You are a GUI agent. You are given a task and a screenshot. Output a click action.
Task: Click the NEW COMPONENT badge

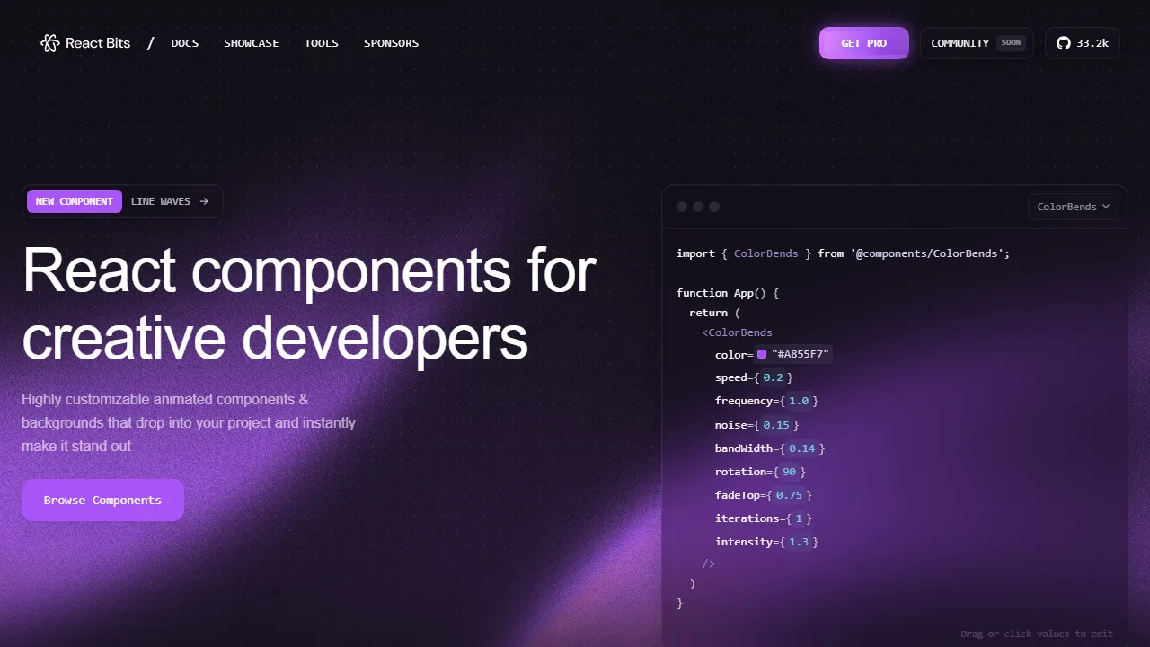75,201
